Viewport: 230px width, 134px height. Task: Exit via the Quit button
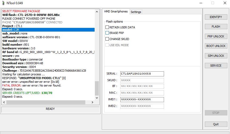[x=216, y=124]
